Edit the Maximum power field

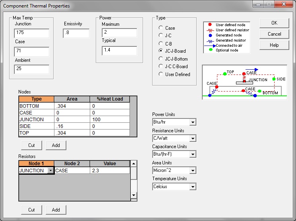click(x=119, y=33)
